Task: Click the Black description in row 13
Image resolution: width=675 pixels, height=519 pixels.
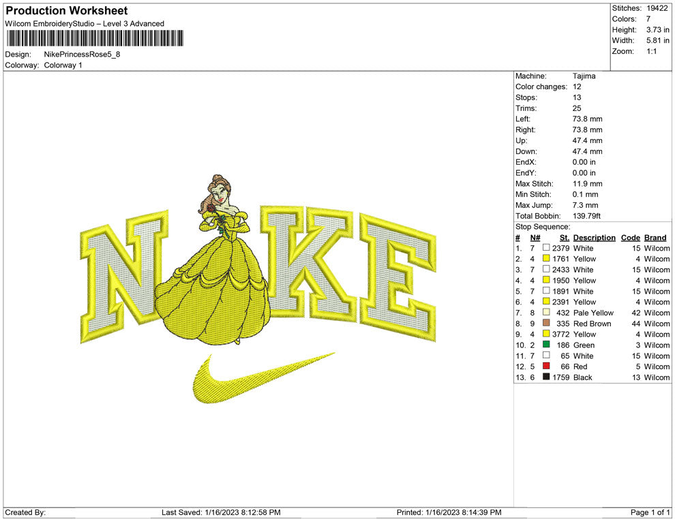Action: click(582, 377)
